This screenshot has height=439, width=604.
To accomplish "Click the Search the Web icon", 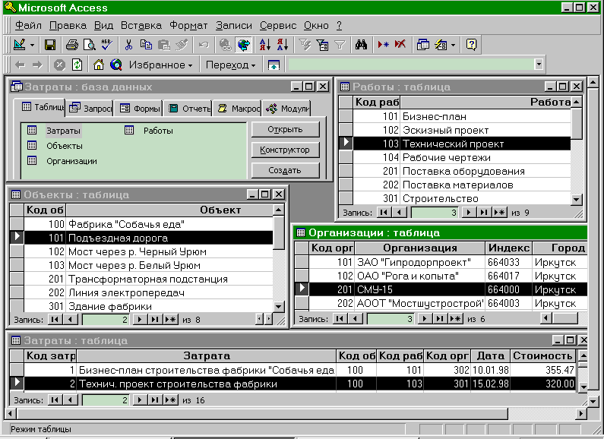I will (x=116, y=65).
